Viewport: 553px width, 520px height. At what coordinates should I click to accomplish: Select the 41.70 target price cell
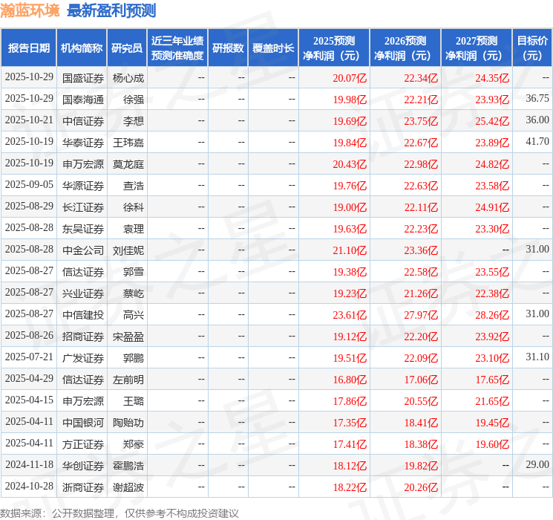(x=537, y=143)
